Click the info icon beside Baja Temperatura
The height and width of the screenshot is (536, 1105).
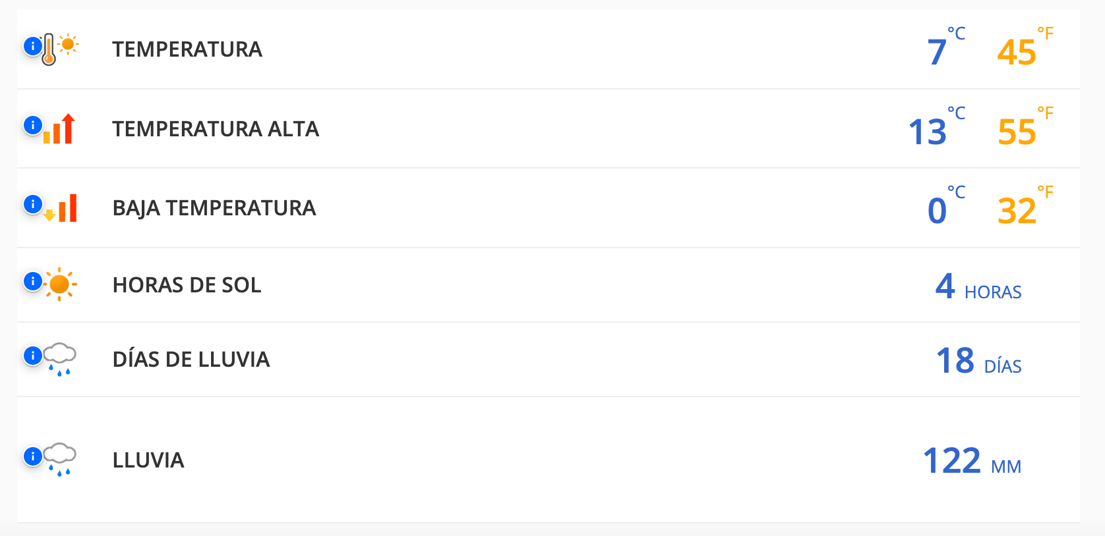pyautogui.click(x=32, y=204)
